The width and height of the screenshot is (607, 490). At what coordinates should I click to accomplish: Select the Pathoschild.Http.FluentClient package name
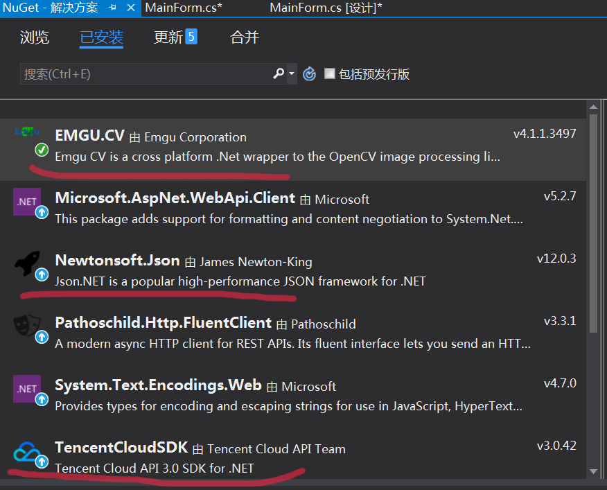[x=163, y=323]
